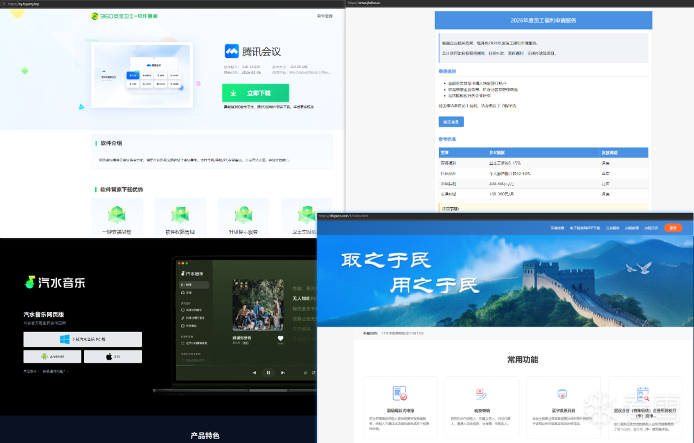This screenshot has height=443, width=694.
Task: Click the 360安全卫士 logo icon
Action: pos(94,16)
